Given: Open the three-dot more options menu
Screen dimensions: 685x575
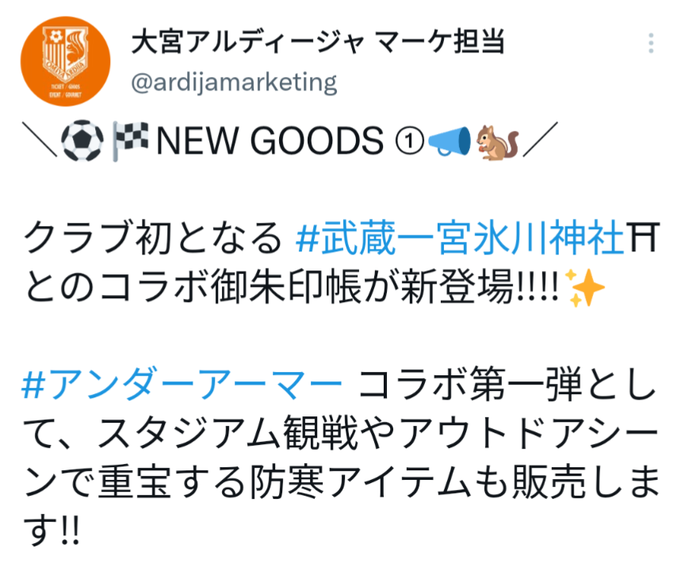Looking at the screenshot, I should [651, 44].
